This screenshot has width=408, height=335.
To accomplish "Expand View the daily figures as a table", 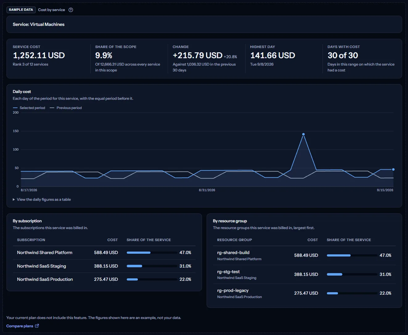I will click(x=42, y=200).
